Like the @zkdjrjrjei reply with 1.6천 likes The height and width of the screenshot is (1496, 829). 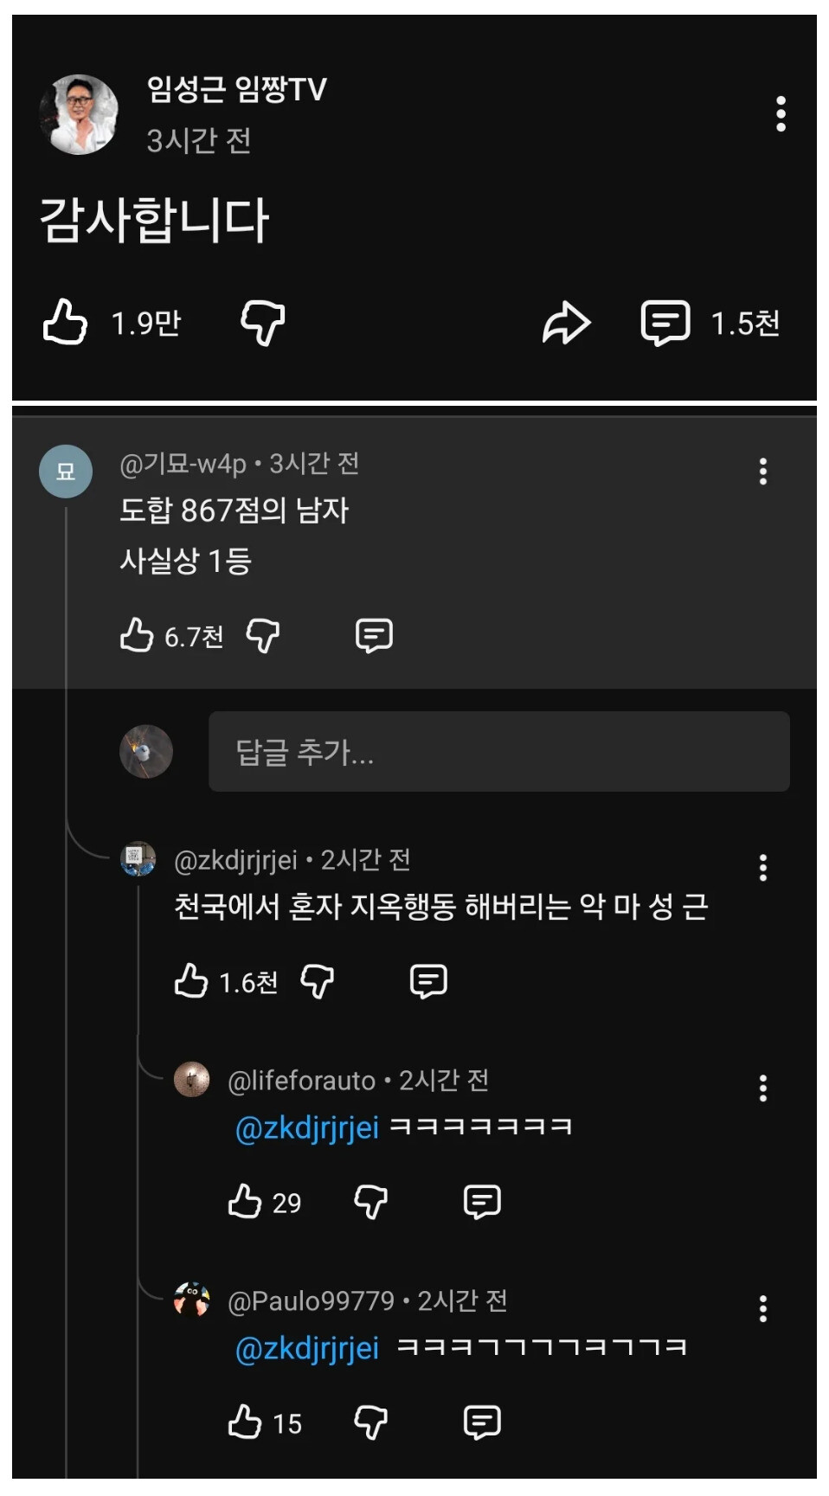pyautogui.click(x=191, y=981)
